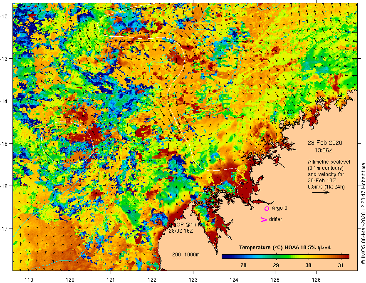Click the -12 latitude axis label
The width and height of the screenshot is (366, 283).
[4, 16]
